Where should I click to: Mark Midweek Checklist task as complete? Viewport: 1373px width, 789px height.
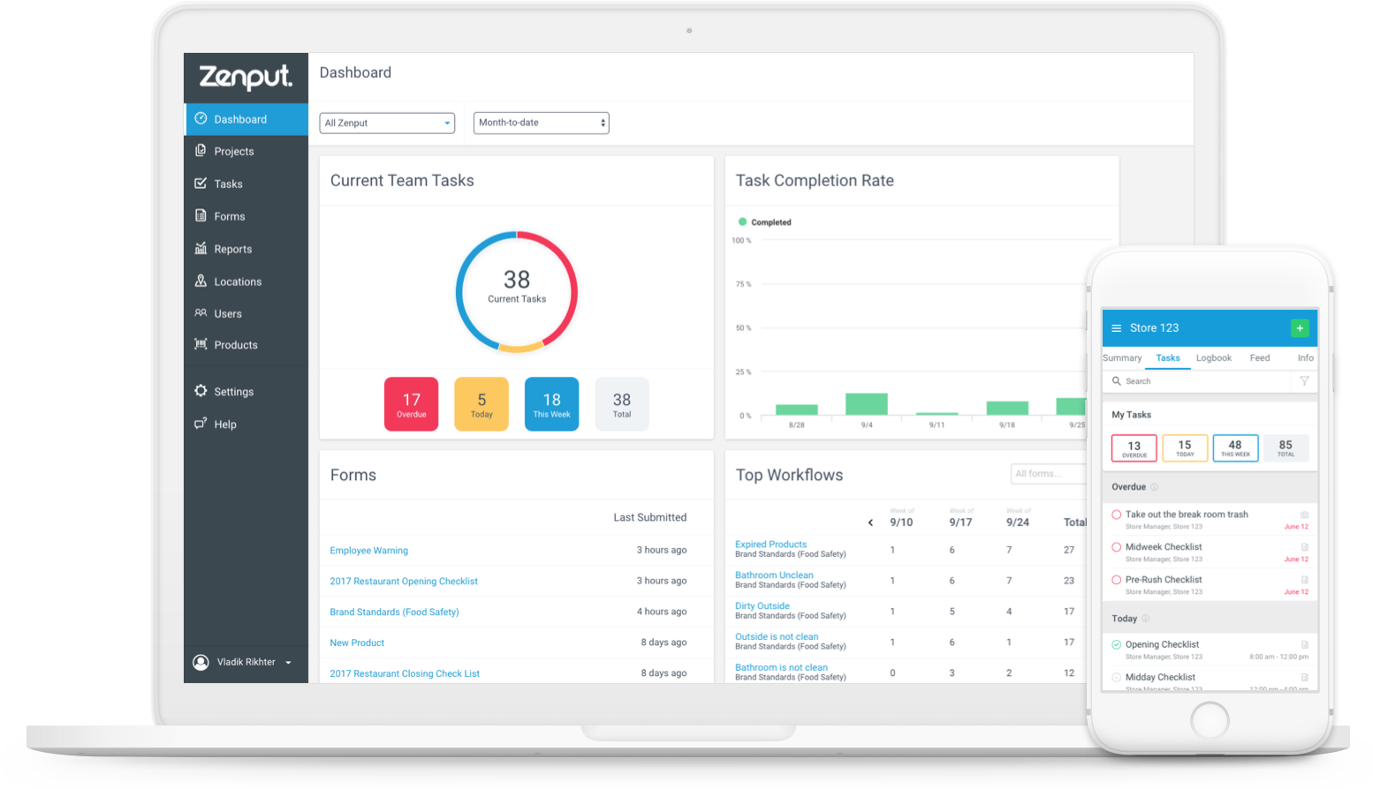click(1116, 547)
